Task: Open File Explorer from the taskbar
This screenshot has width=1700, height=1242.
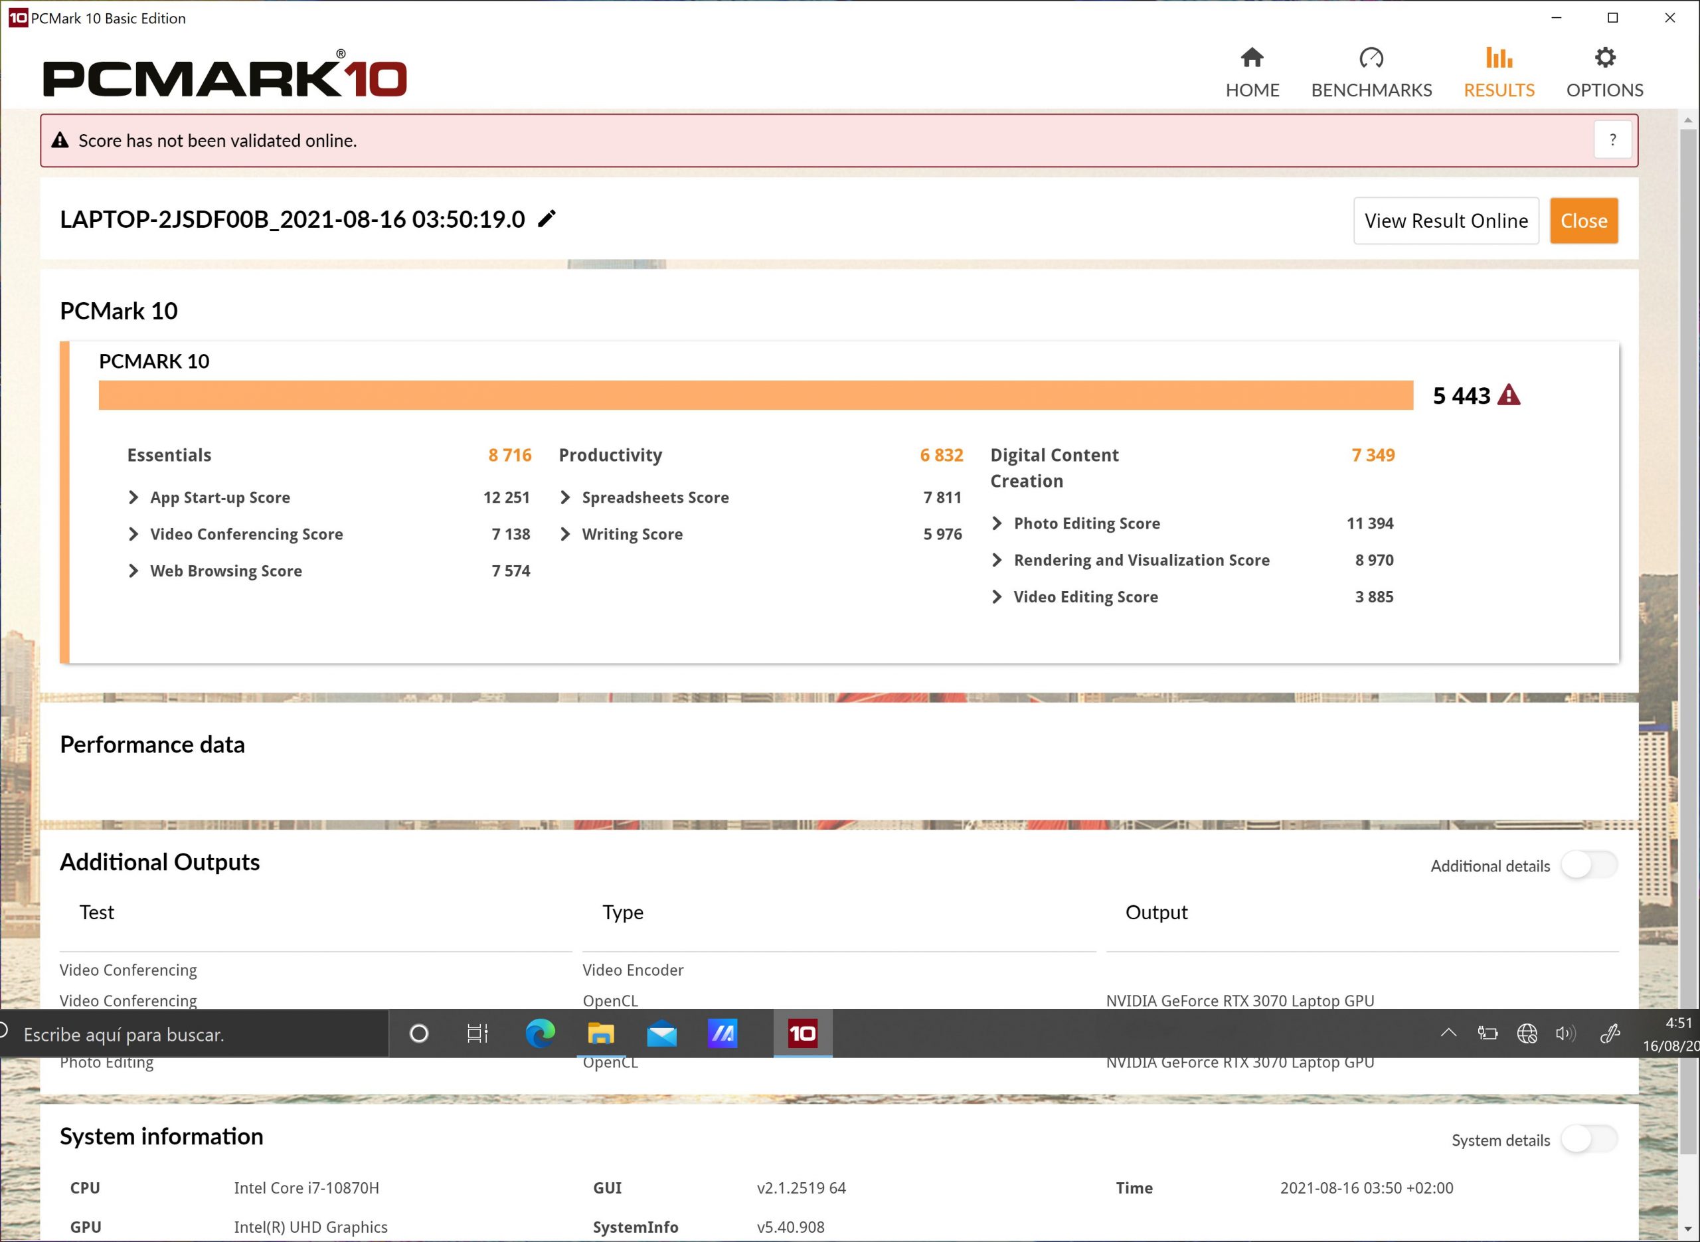Action: [x=600, y=1033]
